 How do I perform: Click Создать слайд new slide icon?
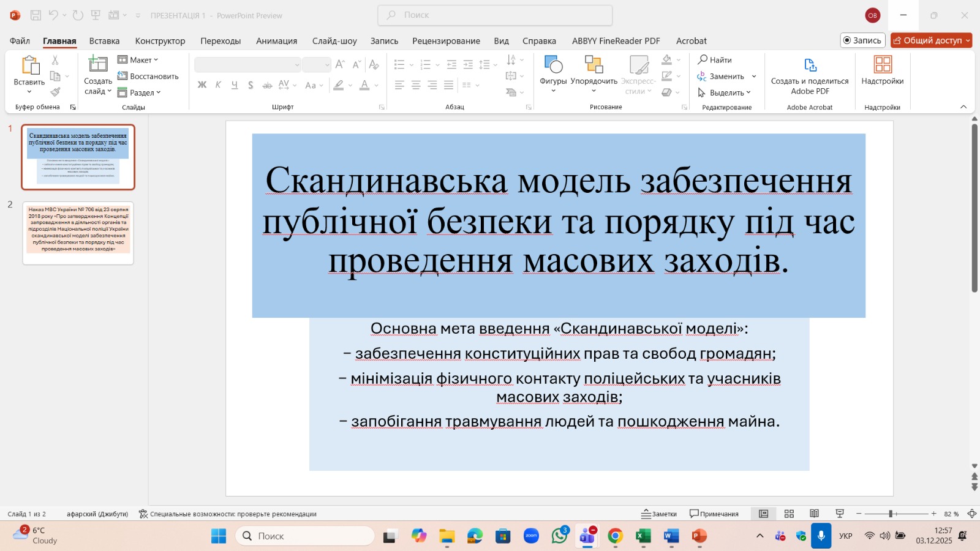pyautogui.click(x=98, y=64)
